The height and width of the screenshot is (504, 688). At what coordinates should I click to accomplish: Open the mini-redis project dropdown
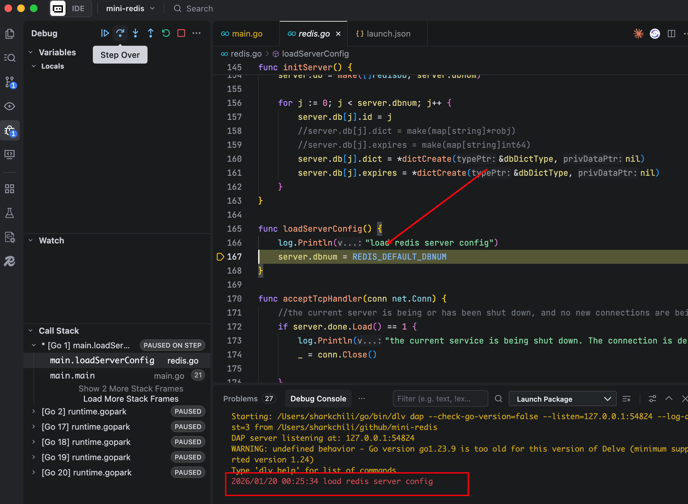point(130,9)
